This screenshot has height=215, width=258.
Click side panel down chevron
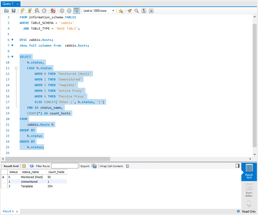[249, 206]
